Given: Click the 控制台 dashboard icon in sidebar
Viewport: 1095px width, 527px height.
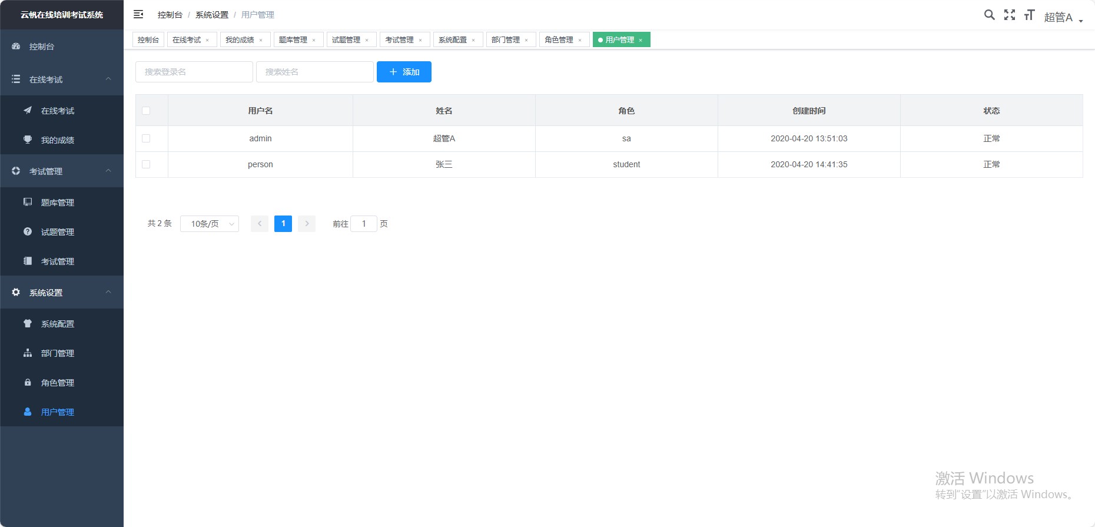Looking at the screenshot, I should [x=16, y=46].
